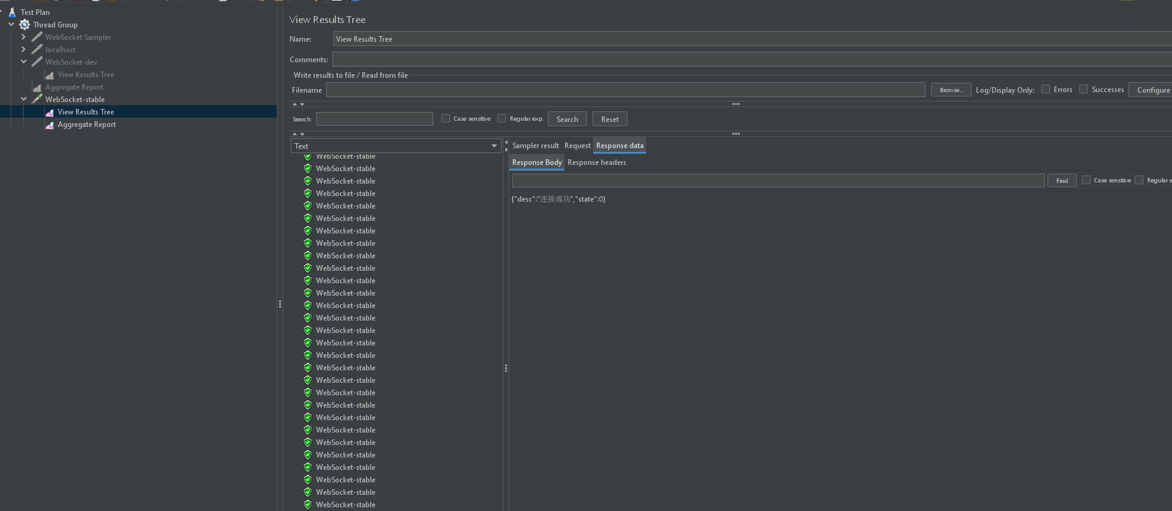The height and width of the screenshot is (511, 1172).
Task: Click the up arrow above the Text dropdown
Action: click(x=295, y=134)
